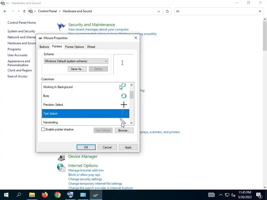Open Appearance and Personalization link
The height and width of the screenshot is (200, 267).
19,63
